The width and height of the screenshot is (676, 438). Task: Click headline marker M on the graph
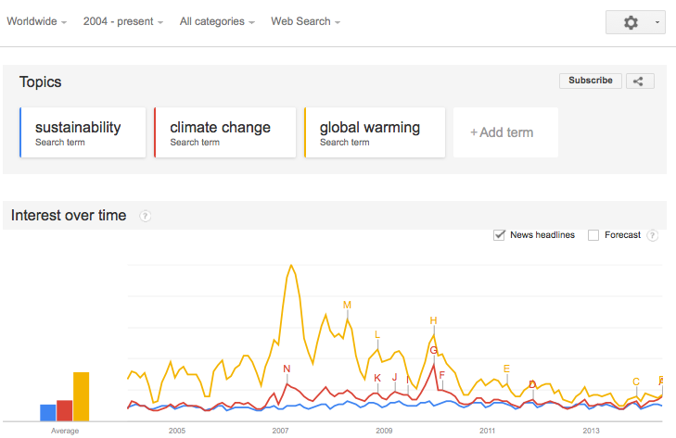coord(347,305)
